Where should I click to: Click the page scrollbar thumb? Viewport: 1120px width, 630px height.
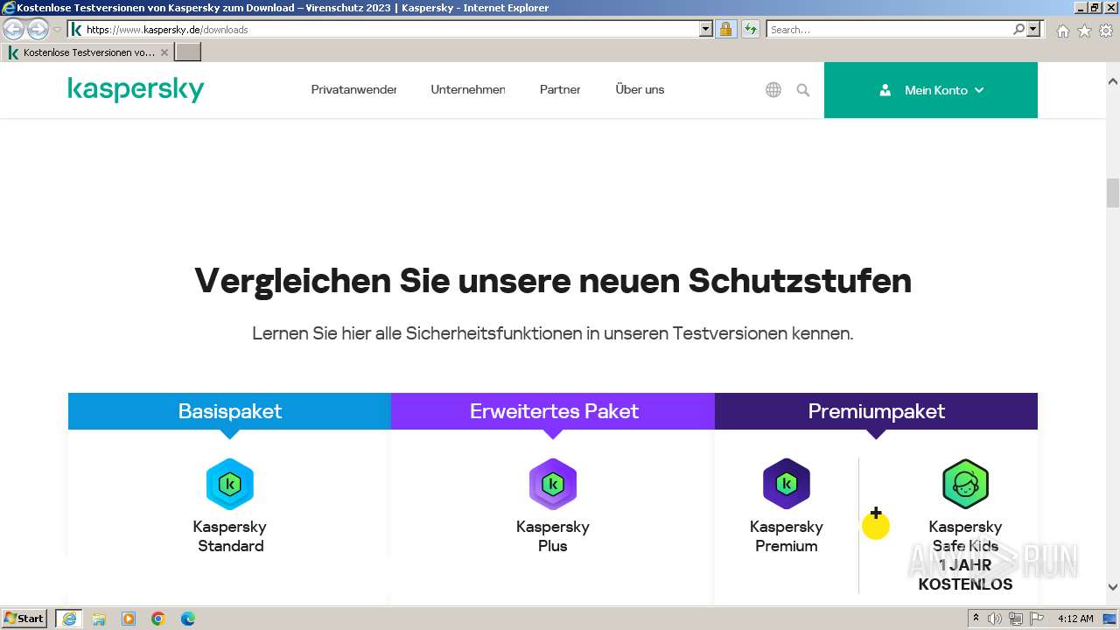(x=1113, y=192)
